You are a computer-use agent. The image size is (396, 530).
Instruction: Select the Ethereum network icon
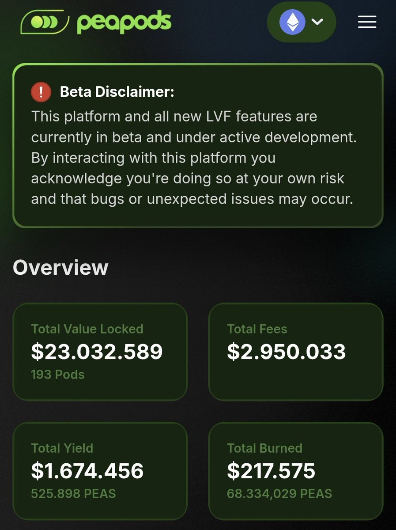292,22
